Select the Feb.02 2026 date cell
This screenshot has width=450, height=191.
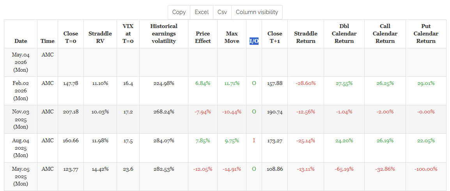pyautogui.click(x=21, y=90)
